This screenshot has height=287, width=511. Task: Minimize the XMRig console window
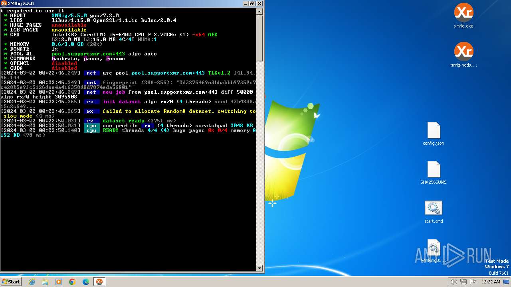(246, 3)
